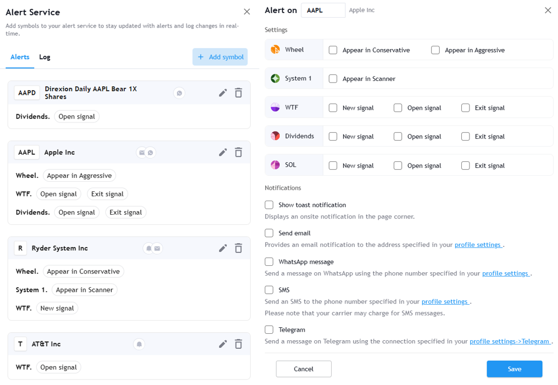Check Dividends Exit signal
The width and height of the screenshot is (558, 385).
466,136
